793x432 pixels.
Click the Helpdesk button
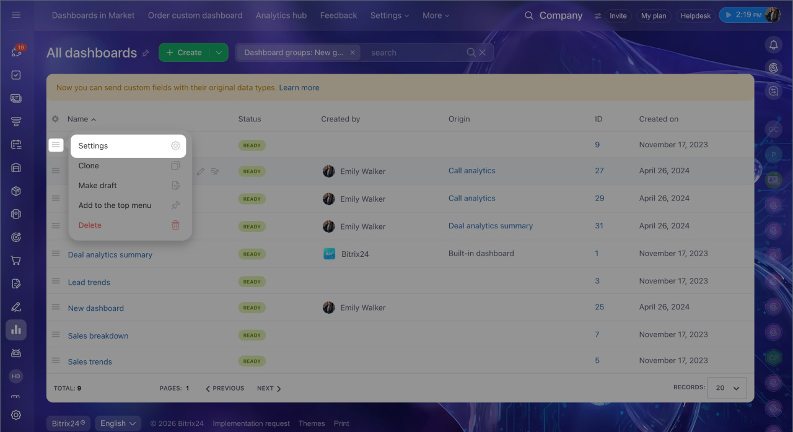(696, 16)
